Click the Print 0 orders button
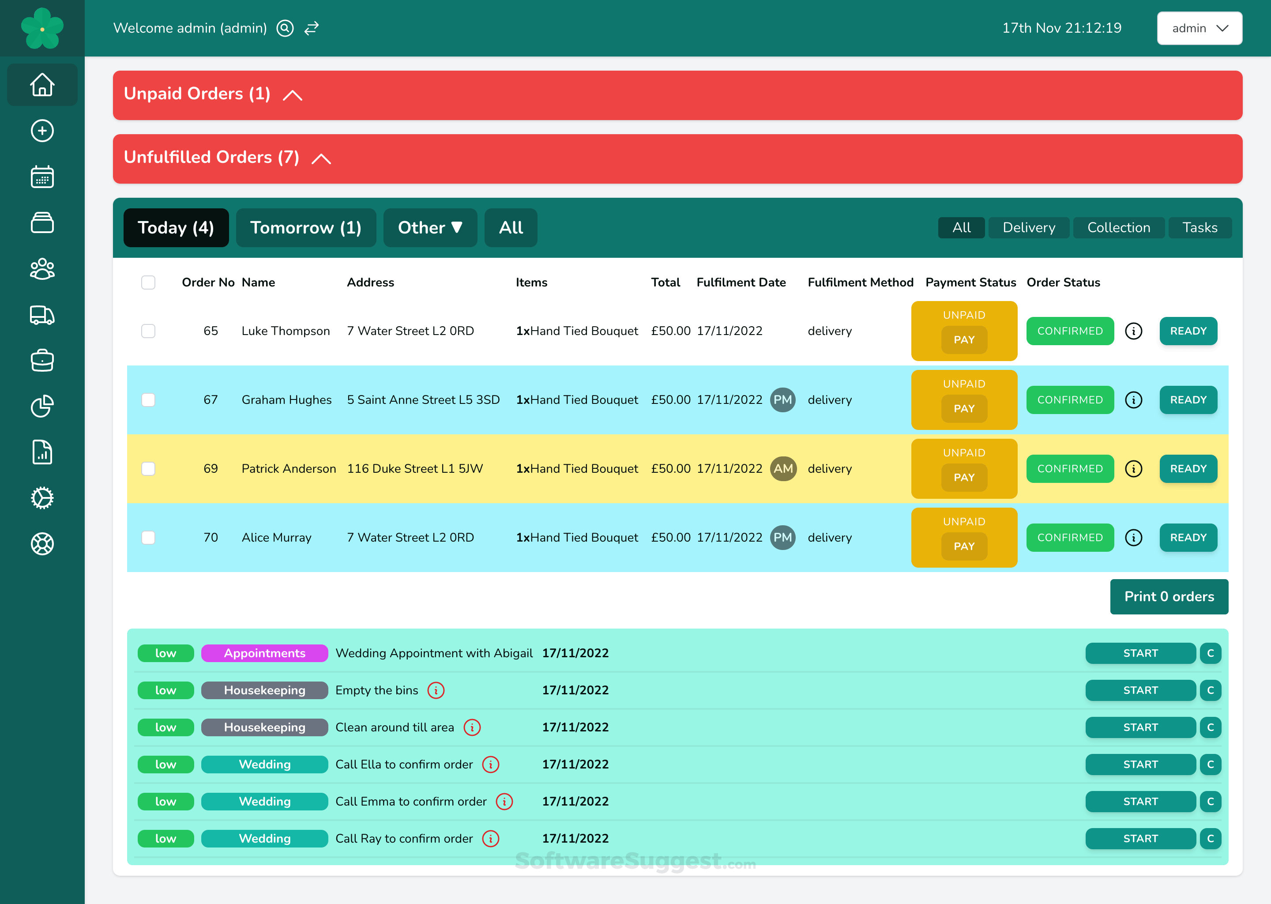Viewport: 1271px width, 904px height. click(1169, 597)
